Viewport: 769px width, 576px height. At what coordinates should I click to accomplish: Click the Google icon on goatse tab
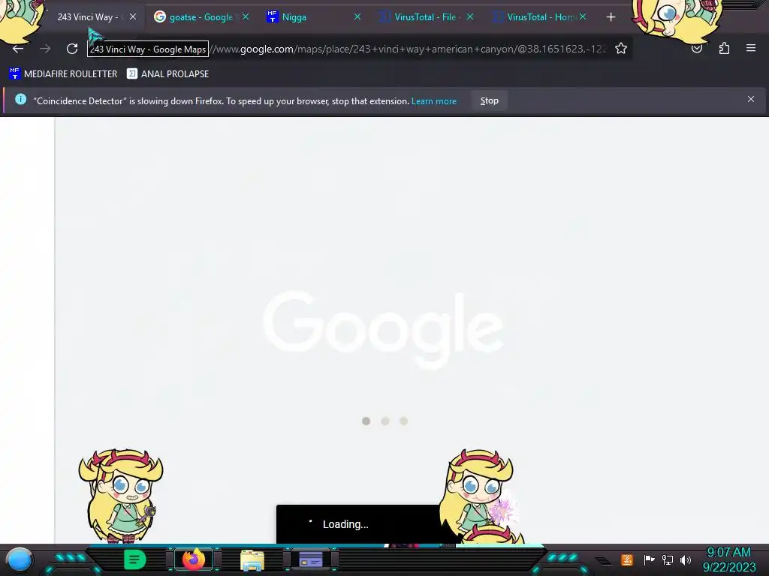pos(159,16)
